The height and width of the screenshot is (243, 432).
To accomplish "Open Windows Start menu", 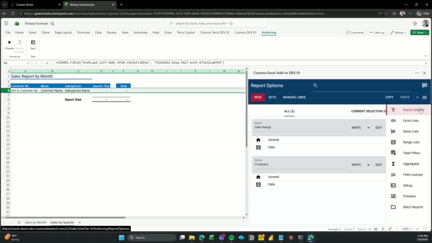I will (121, 238).
